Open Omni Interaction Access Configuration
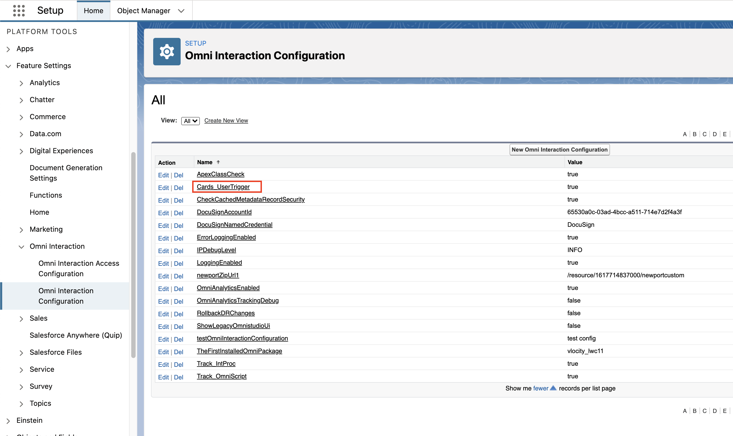Viewport: 733px width, 436px height. (x=79, y=268)
